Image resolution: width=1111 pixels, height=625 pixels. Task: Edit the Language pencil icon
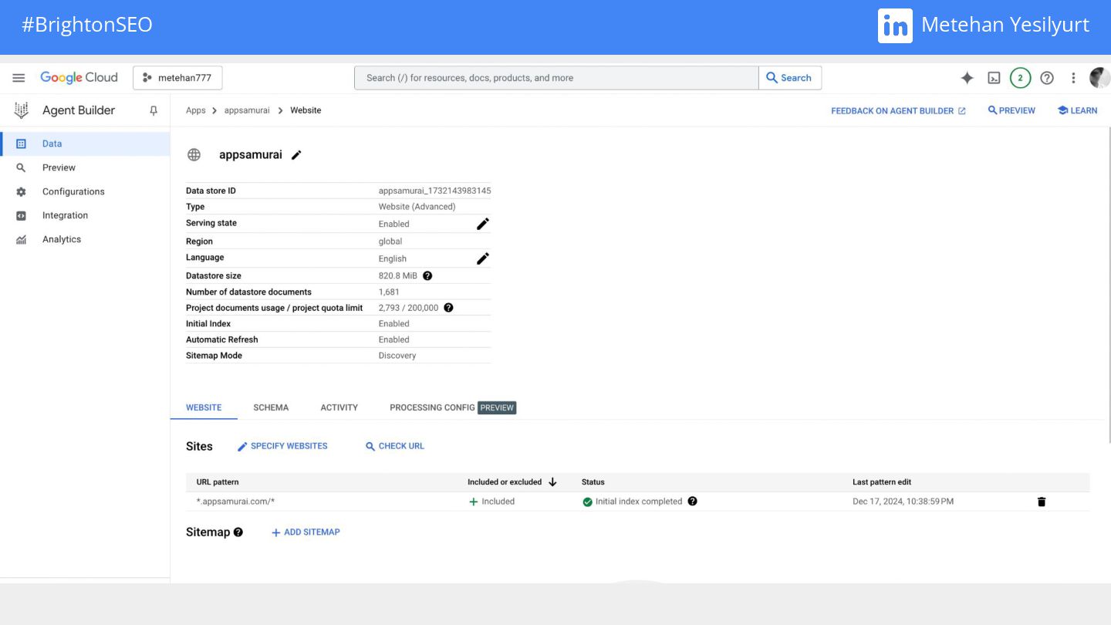[x=483, y=258]
